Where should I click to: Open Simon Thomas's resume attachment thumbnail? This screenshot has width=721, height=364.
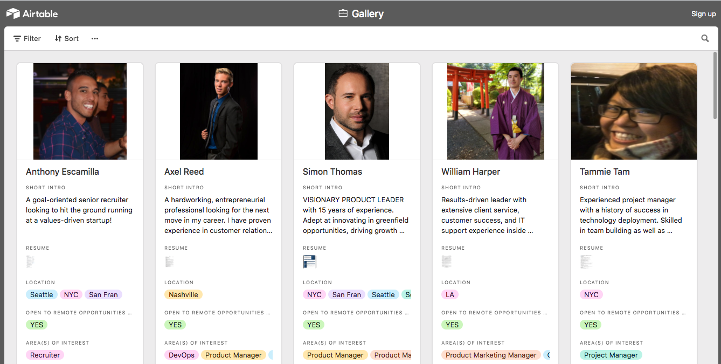(309, 262)
